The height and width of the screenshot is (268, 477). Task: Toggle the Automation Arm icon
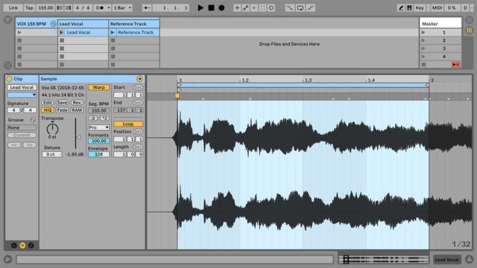coord(246,8)
